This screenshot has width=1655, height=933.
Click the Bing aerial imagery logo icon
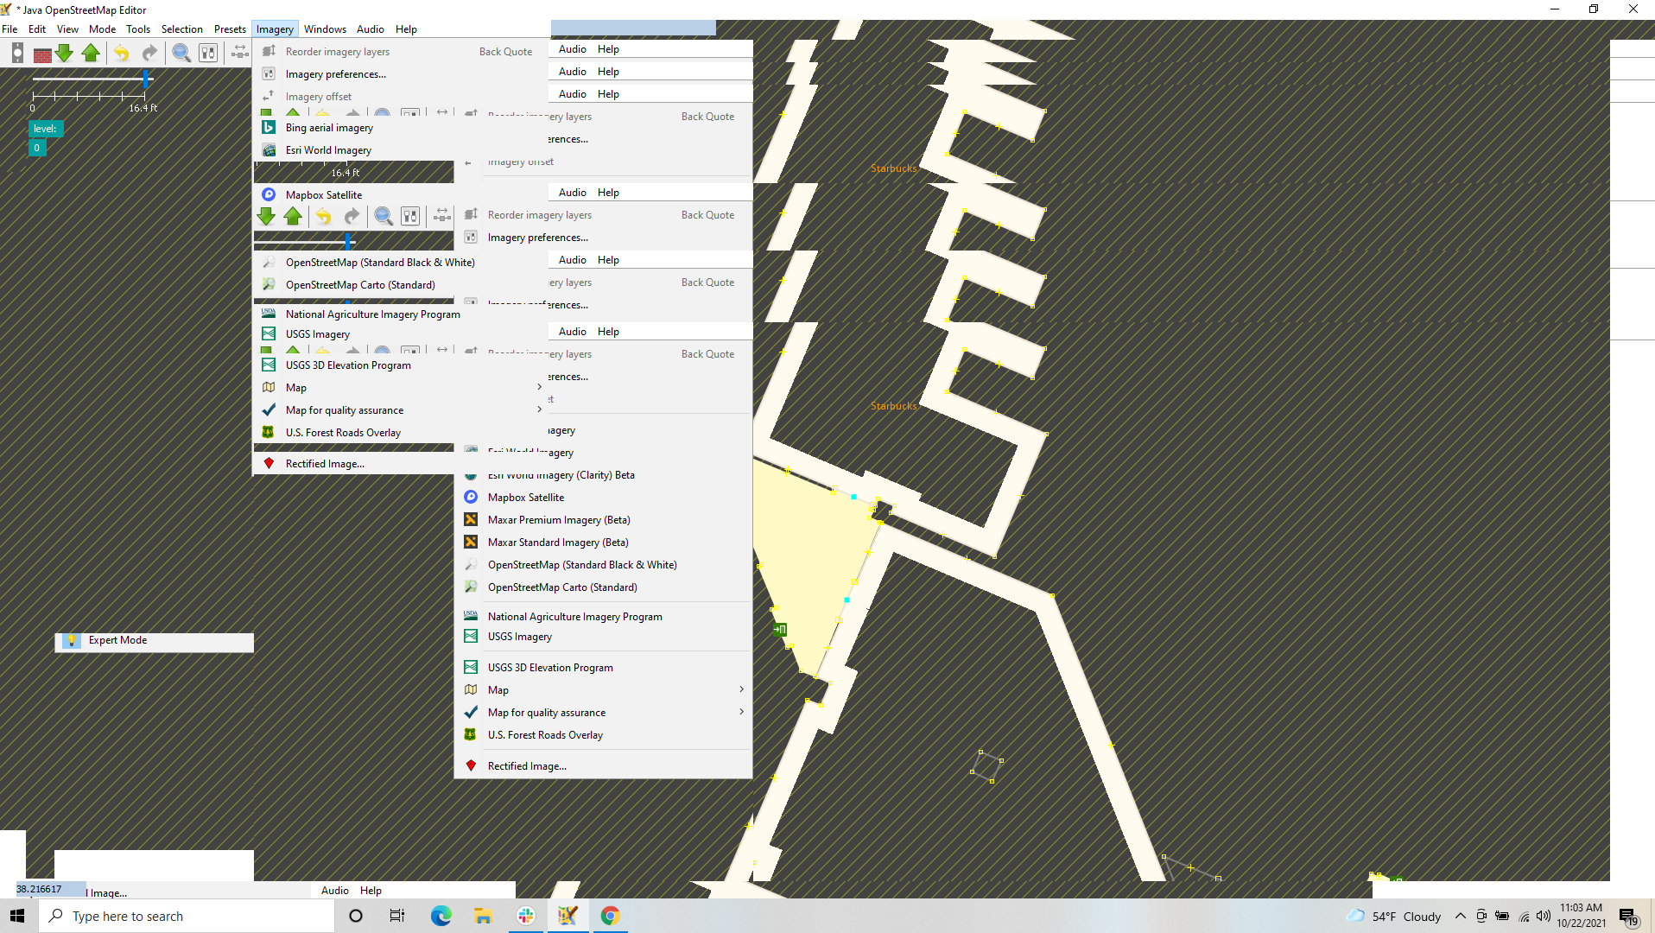(x=269, y=127)
